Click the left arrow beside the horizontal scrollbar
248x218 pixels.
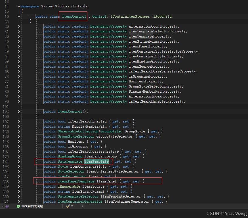[83, 205]
